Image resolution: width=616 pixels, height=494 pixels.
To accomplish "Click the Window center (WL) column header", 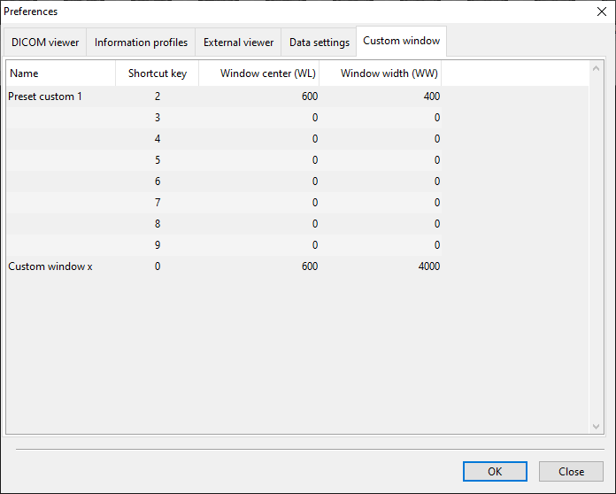I will tap(259, 73).
